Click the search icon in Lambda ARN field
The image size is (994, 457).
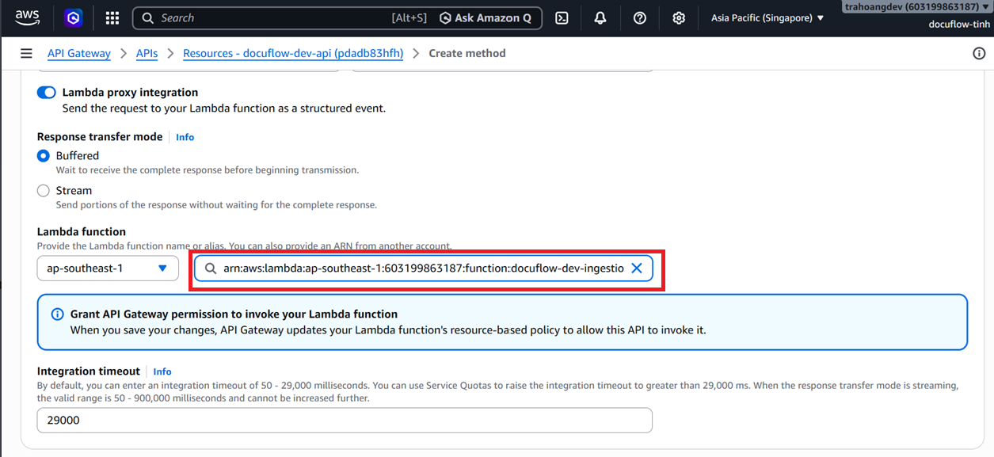[x=210, y=268]
